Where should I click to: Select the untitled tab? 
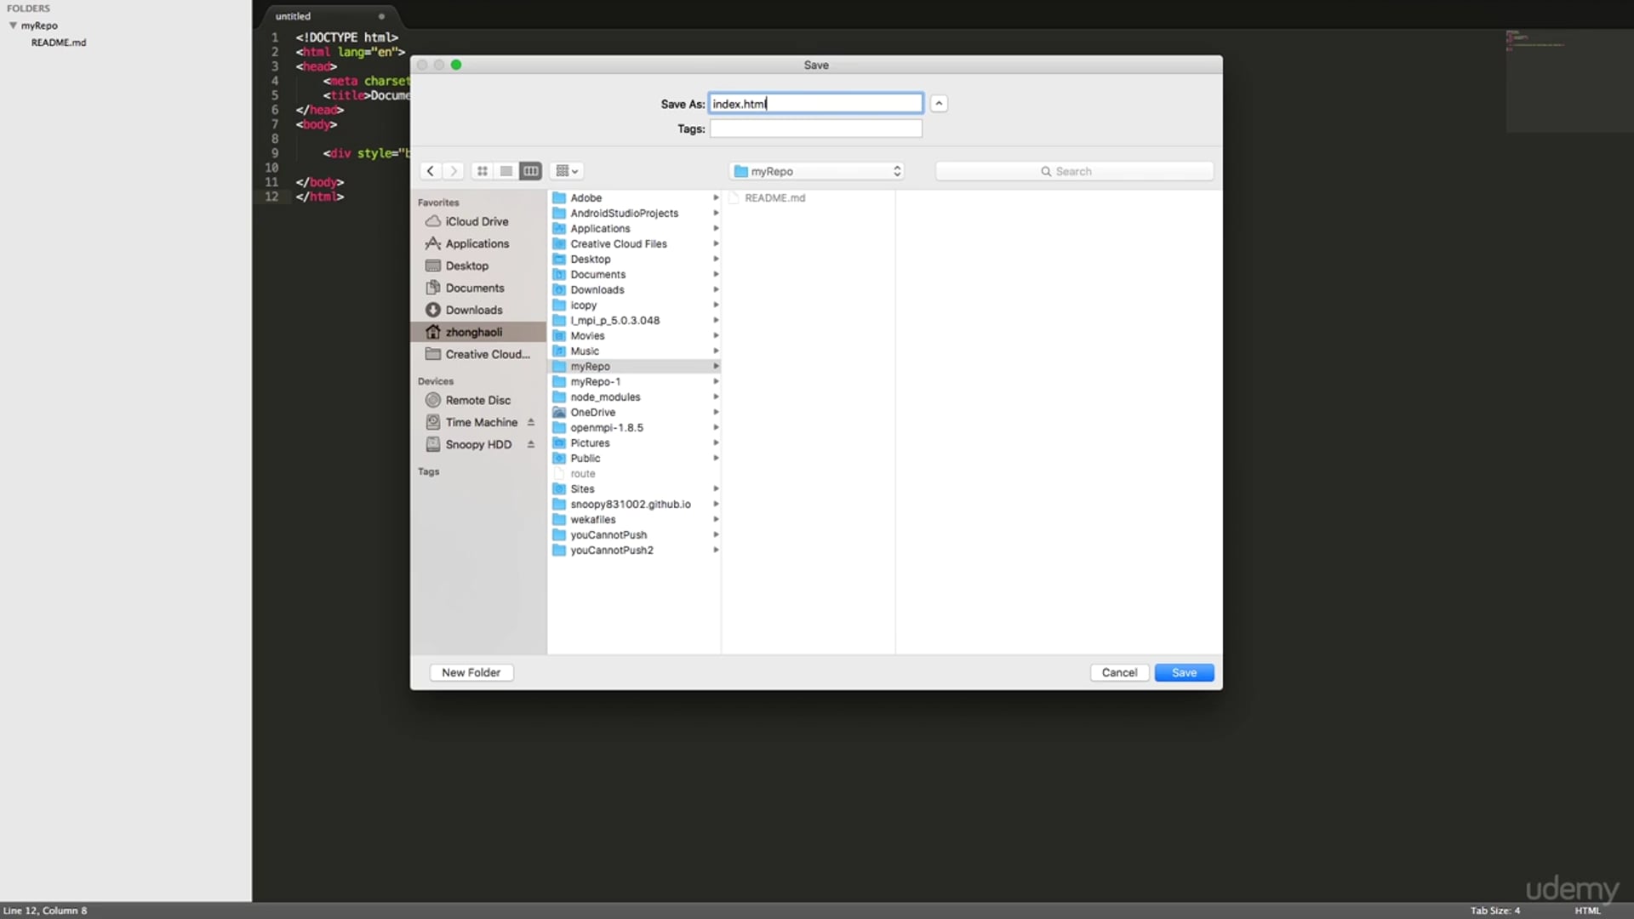294,16
